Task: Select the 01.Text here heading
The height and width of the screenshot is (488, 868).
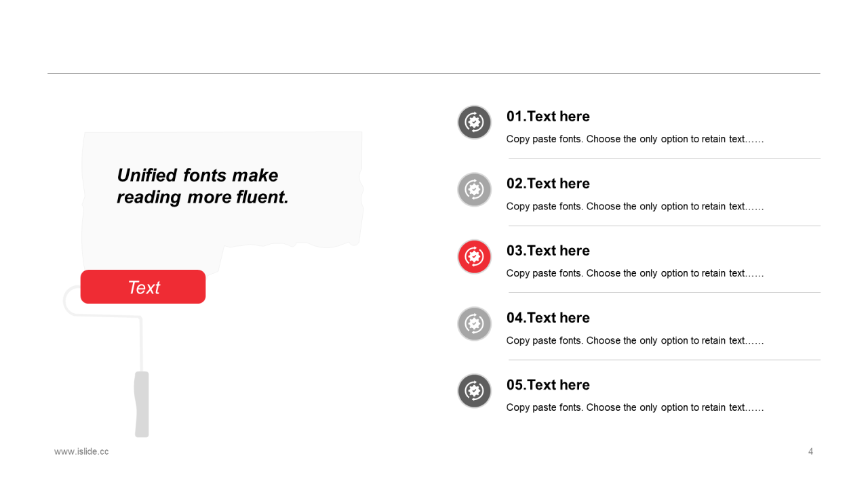Action: point(548,117)
